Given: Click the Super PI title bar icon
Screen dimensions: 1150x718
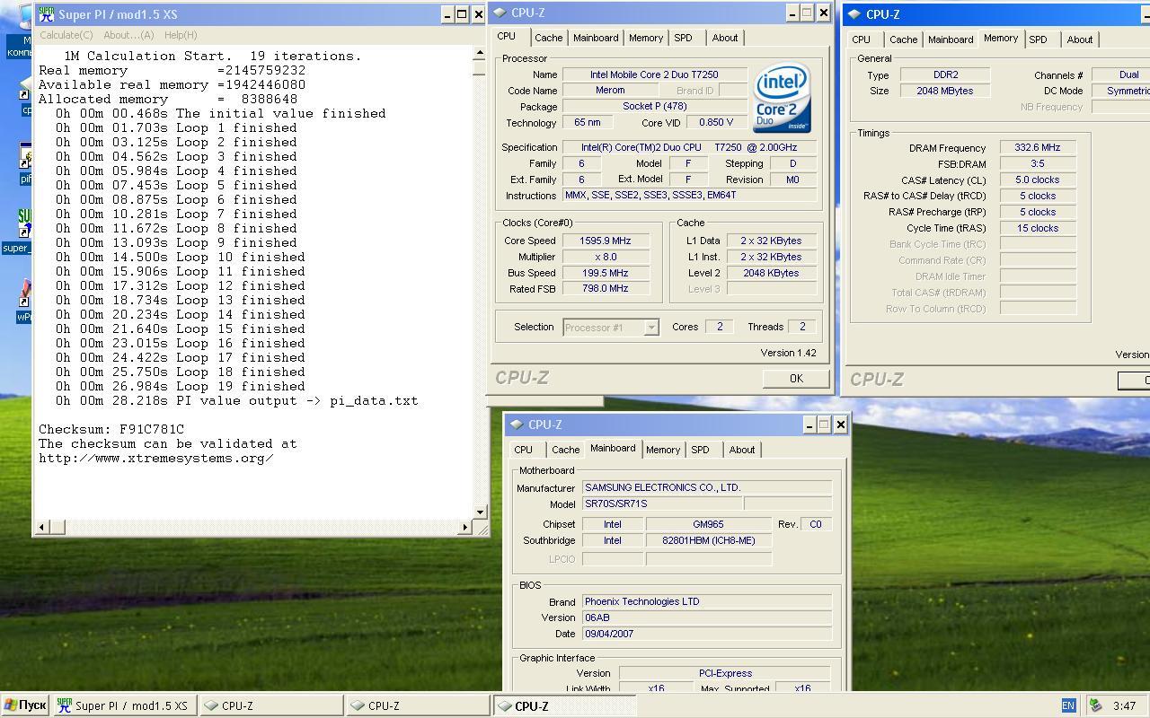Looking at the screenshot, I should [47, 14].
